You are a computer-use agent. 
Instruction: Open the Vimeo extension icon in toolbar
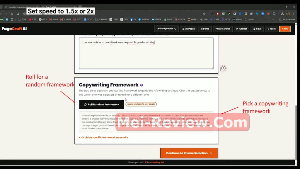[257, 13]
